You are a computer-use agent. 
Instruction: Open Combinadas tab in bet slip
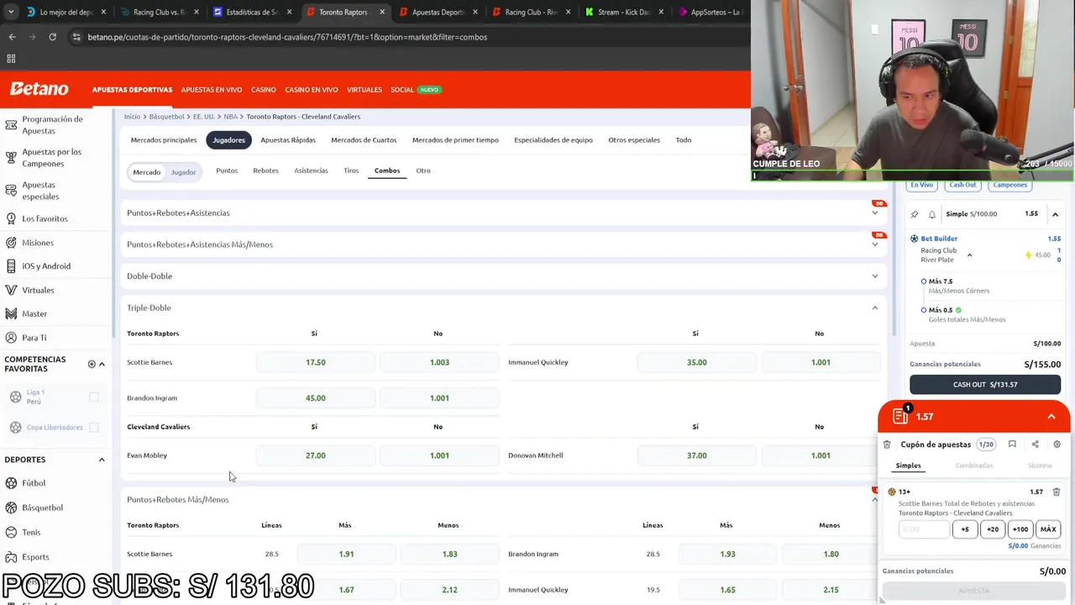974,466
